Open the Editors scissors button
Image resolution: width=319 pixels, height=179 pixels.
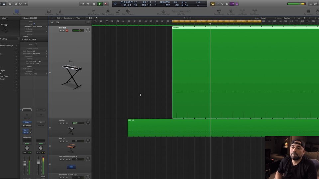[x=26, y=4]
